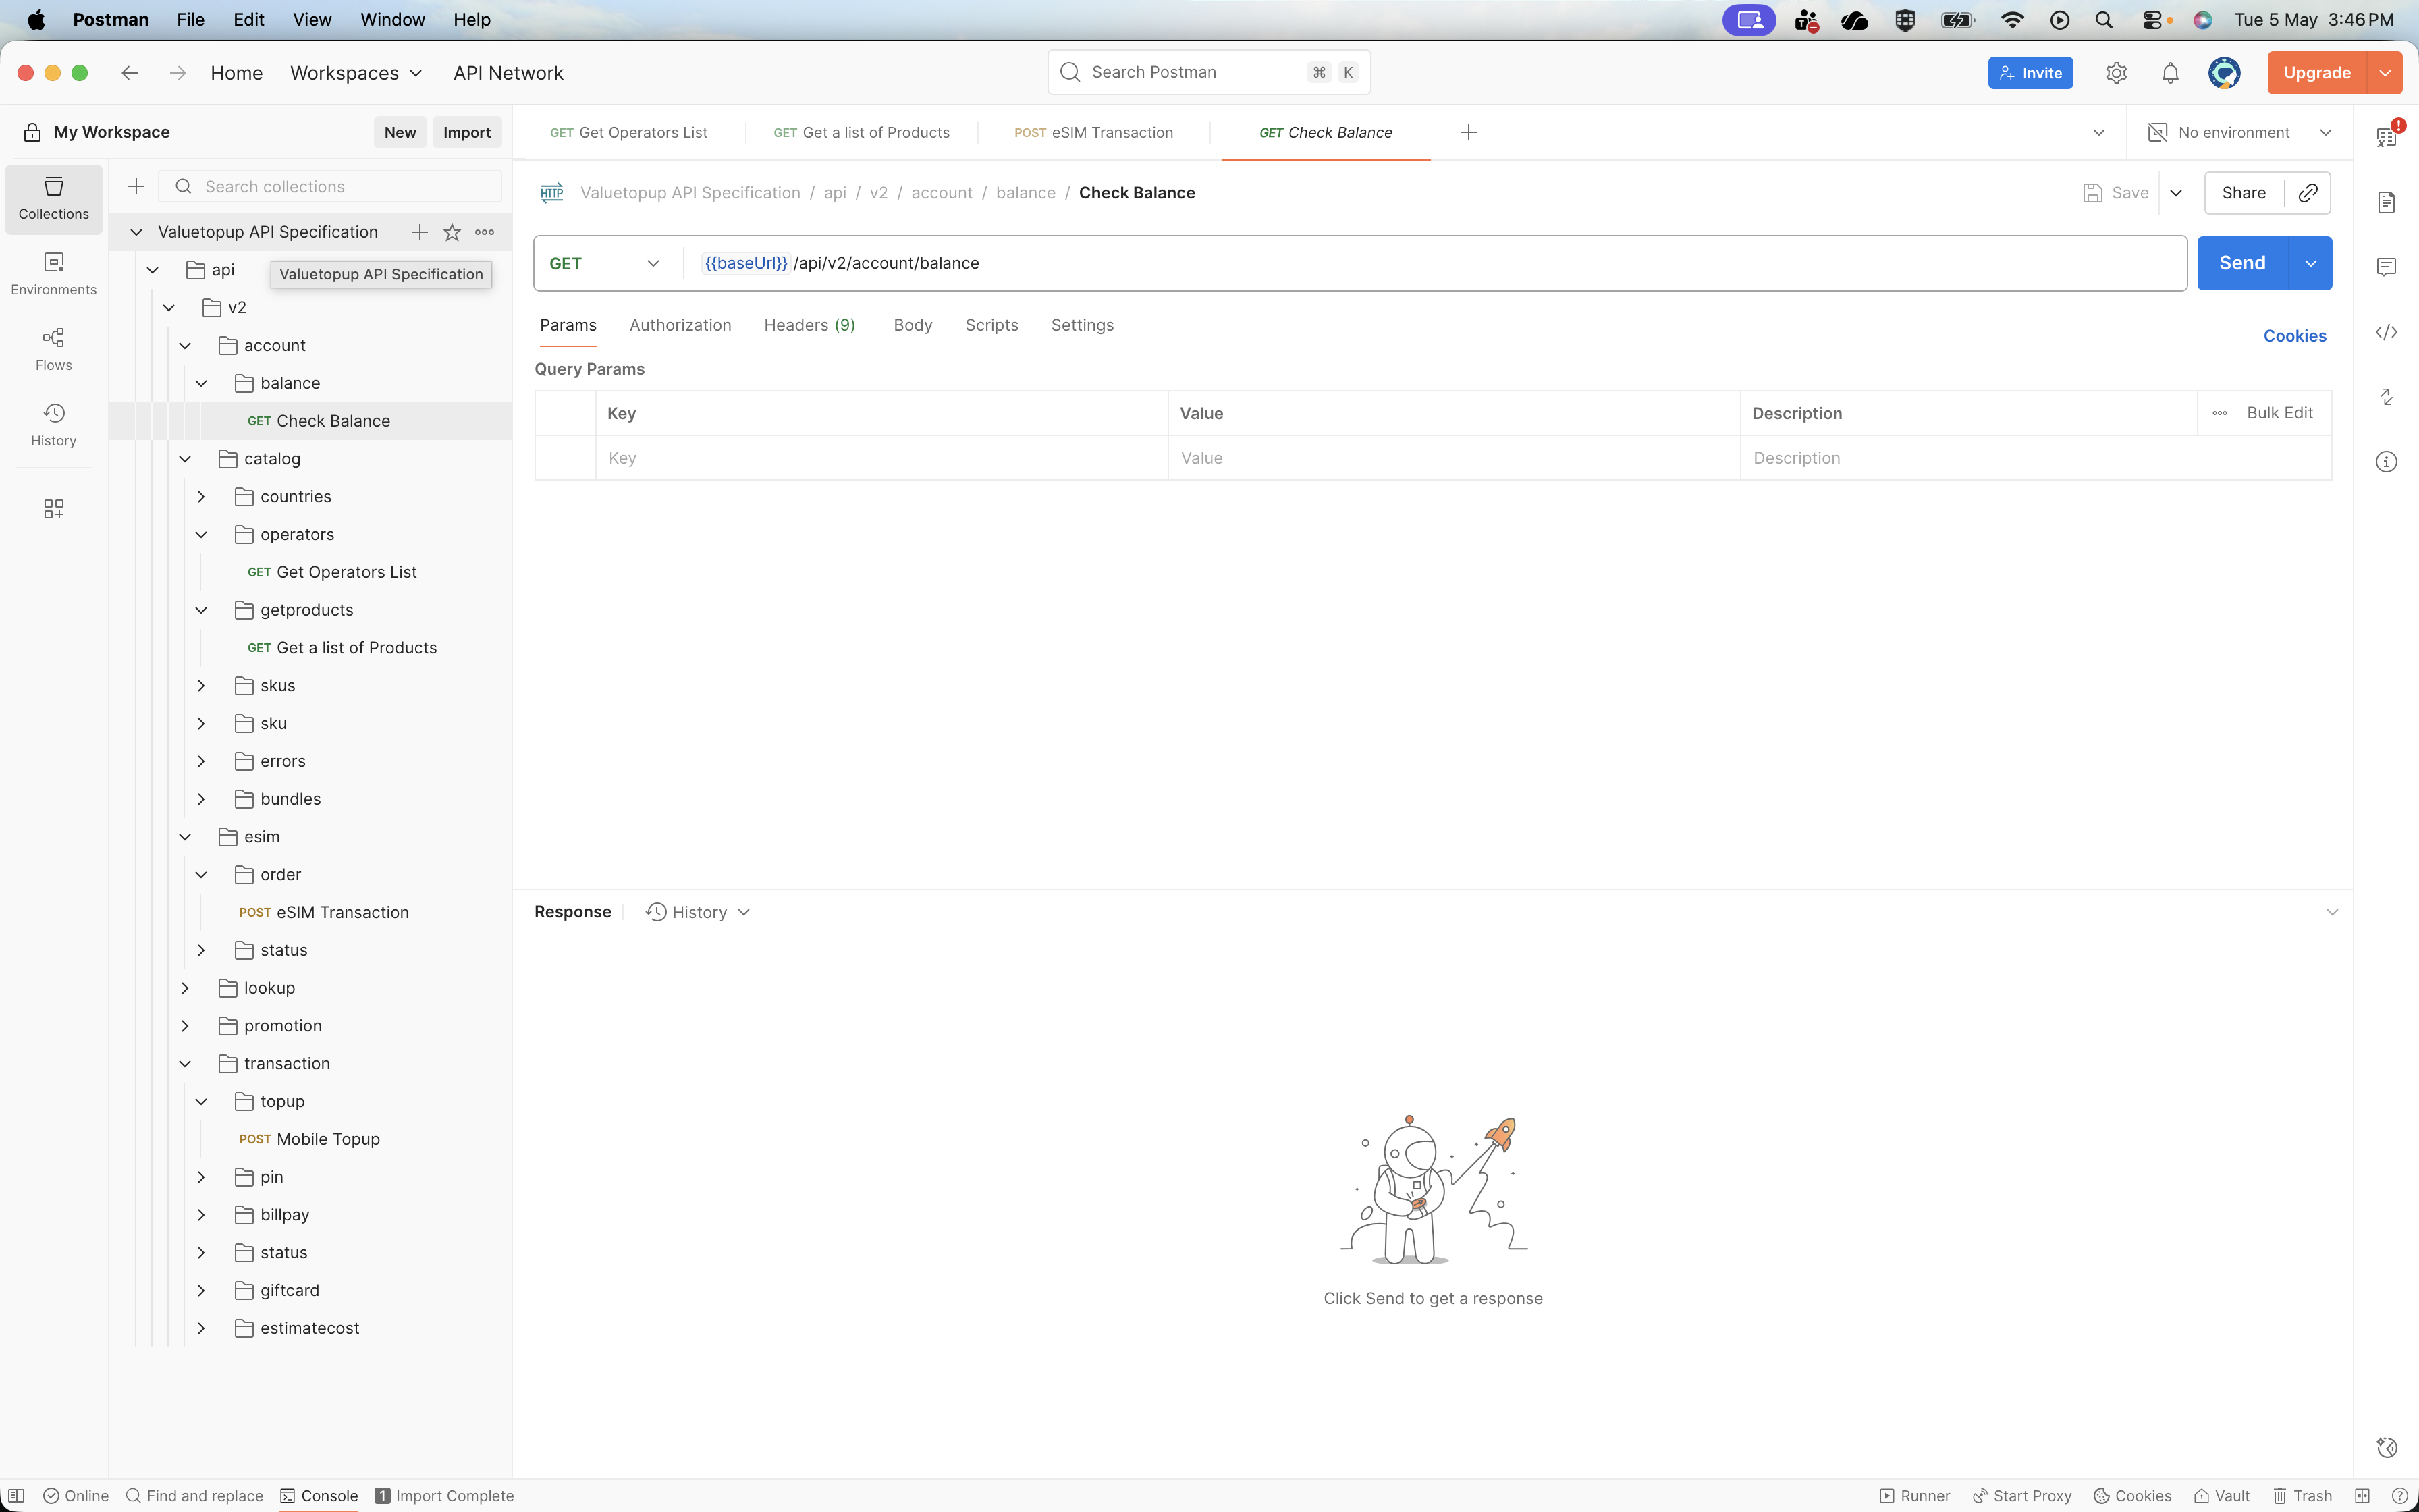The height and width of the screenshot is (1512, 2419).
Task: Click the Import button
Action: point(467,132)
